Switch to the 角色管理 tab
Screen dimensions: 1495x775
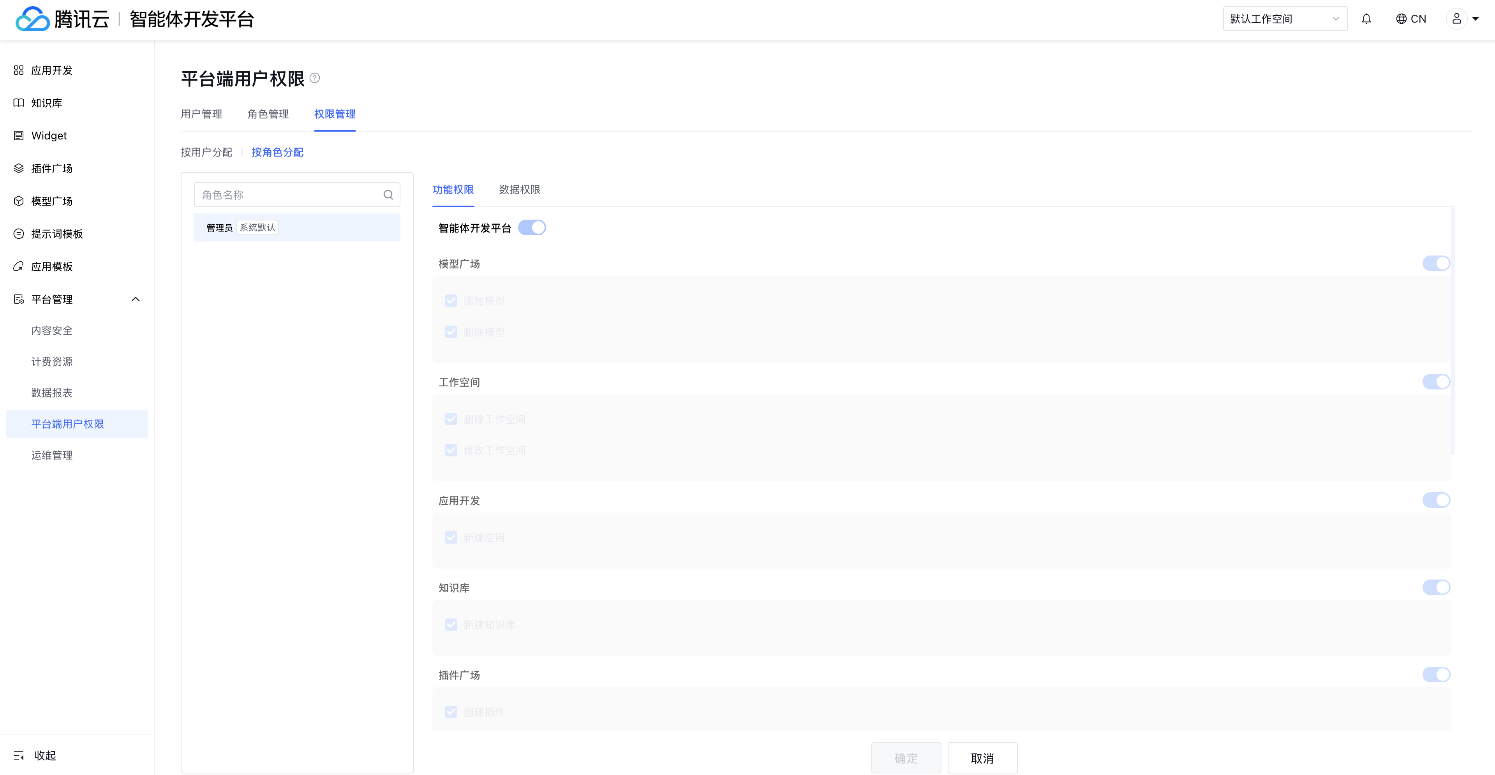(268, 114)
